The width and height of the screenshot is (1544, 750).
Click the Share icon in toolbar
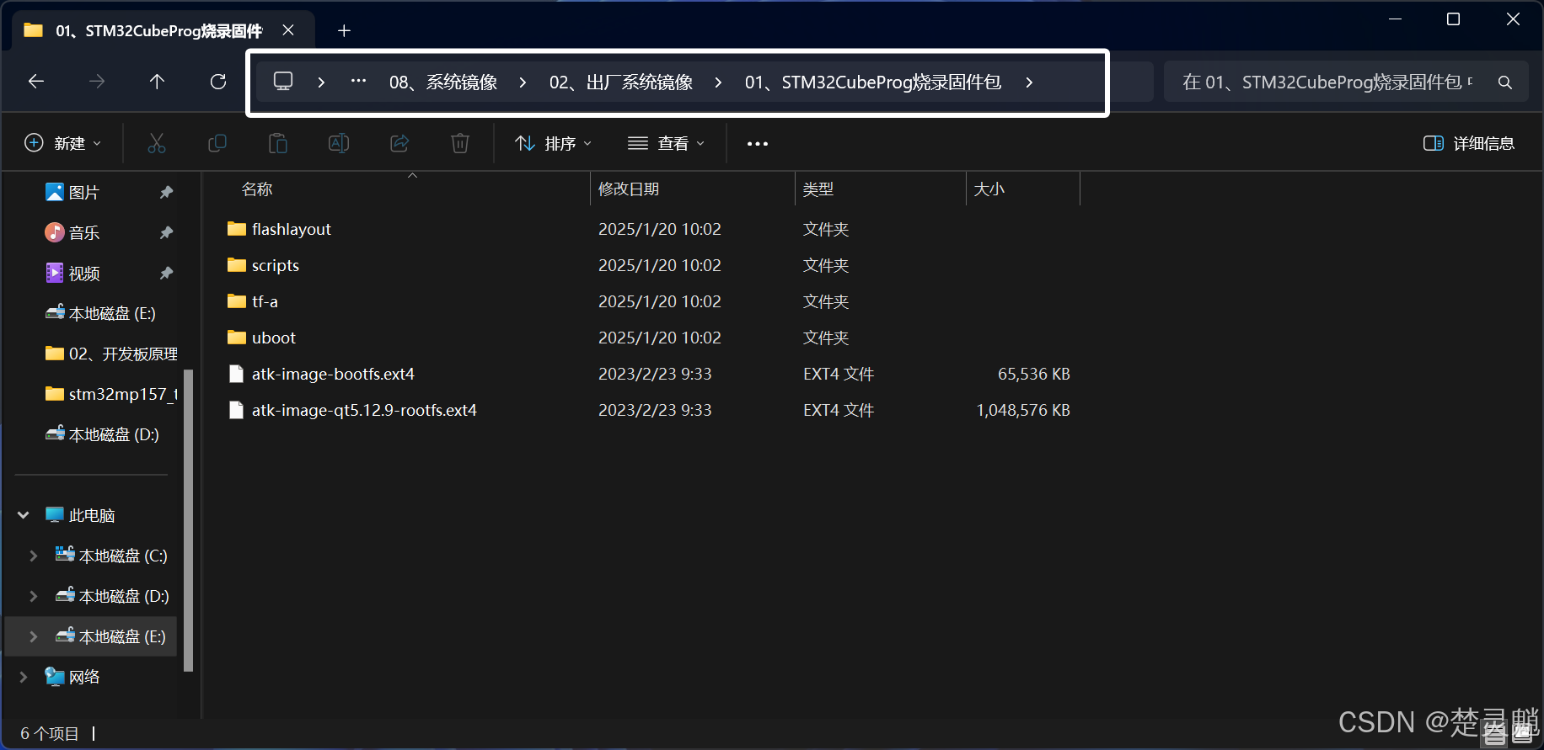tap(399, 143)
